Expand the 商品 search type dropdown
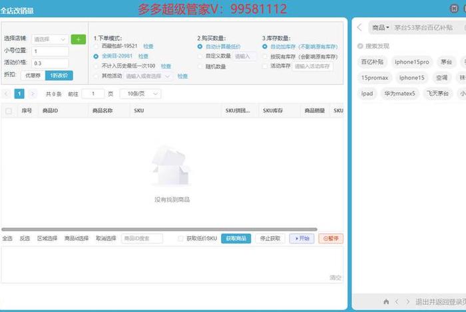Viewport: 466px width, 312px height. point(381,27)
